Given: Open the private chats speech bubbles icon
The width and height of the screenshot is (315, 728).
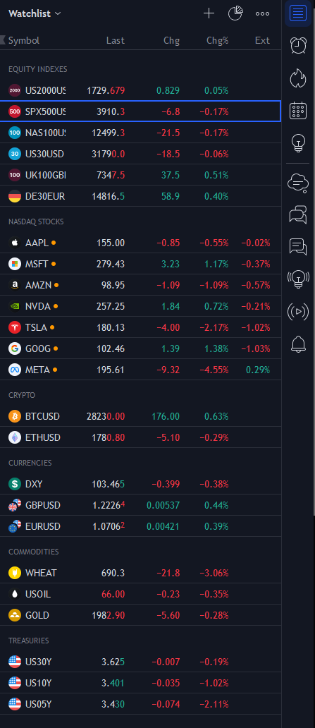Looking at the screenshot, I should click(298, 215).
